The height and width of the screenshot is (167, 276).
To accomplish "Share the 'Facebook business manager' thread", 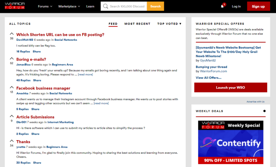I will 35,109.
